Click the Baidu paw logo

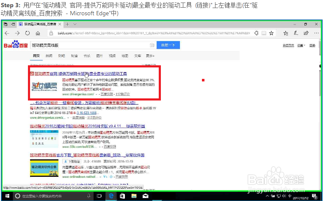[x=16, y=44]
